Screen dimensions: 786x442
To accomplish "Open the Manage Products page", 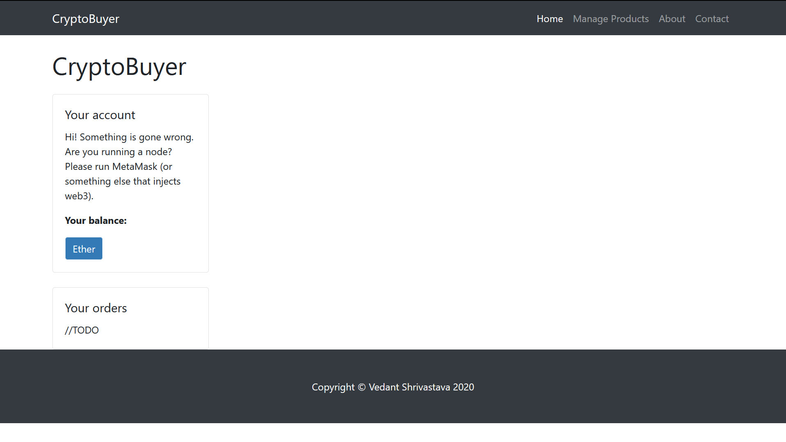I will 610,19.
